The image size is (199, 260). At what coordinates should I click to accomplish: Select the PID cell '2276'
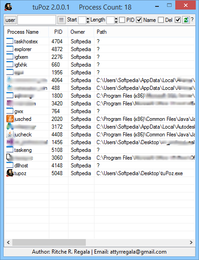(57, 57)
